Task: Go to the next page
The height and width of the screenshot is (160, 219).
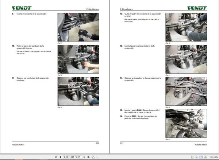Action: (84, 157)
